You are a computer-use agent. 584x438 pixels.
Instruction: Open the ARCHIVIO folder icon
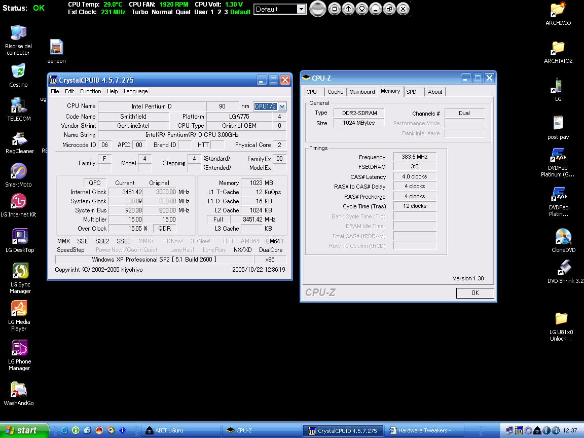tap(558, 14)
